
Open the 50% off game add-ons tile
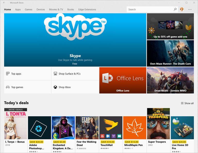pyautogui.click(x=170, y=26)
